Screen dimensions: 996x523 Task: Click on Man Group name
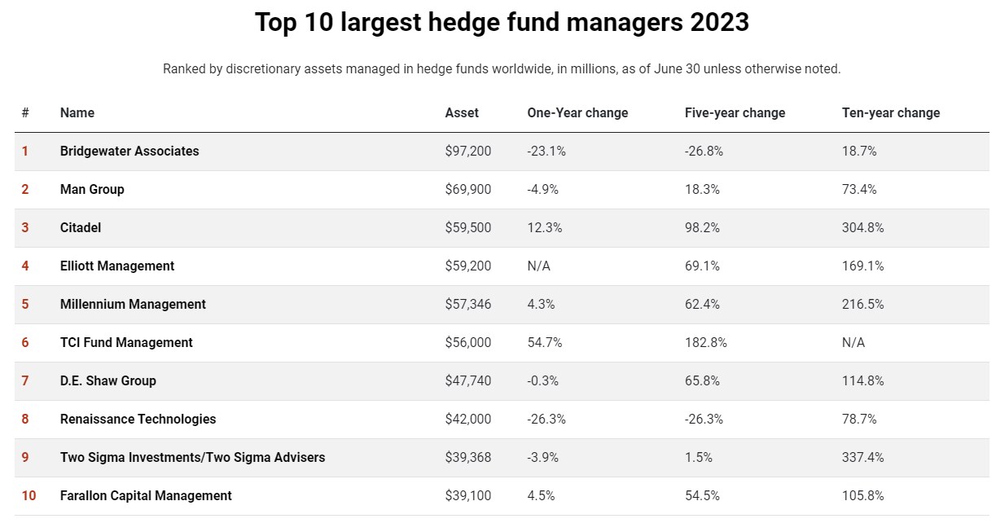[x=92, y=190]
